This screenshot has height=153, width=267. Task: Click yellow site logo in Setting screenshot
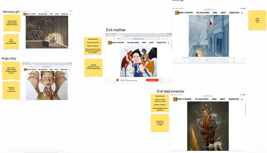(177, 13)
